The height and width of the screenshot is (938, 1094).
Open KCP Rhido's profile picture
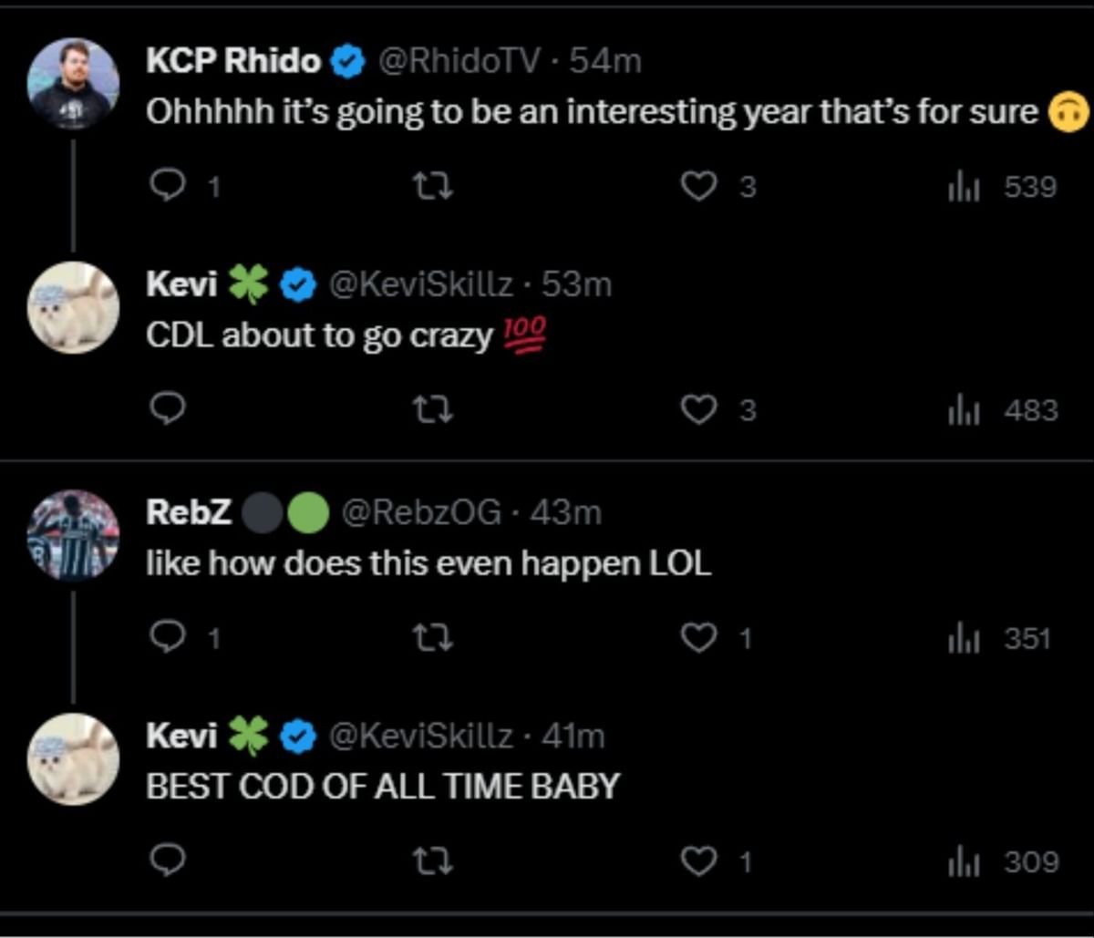(x=73, y=84)
